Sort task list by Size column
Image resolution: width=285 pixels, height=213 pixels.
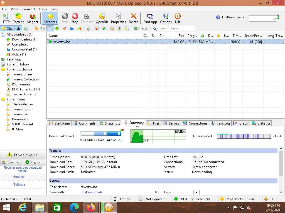tap(176, 36)
